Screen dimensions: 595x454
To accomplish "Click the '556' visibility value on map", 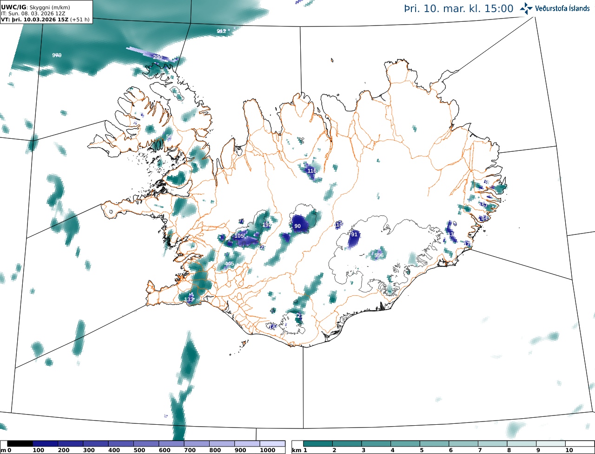I will click(379, 255).
